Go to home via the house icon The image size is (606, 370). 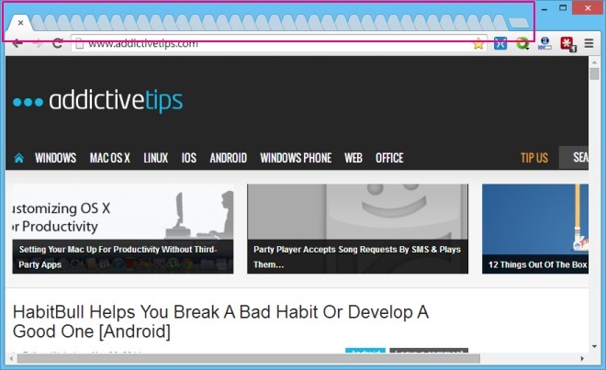(x=18, y=158)
